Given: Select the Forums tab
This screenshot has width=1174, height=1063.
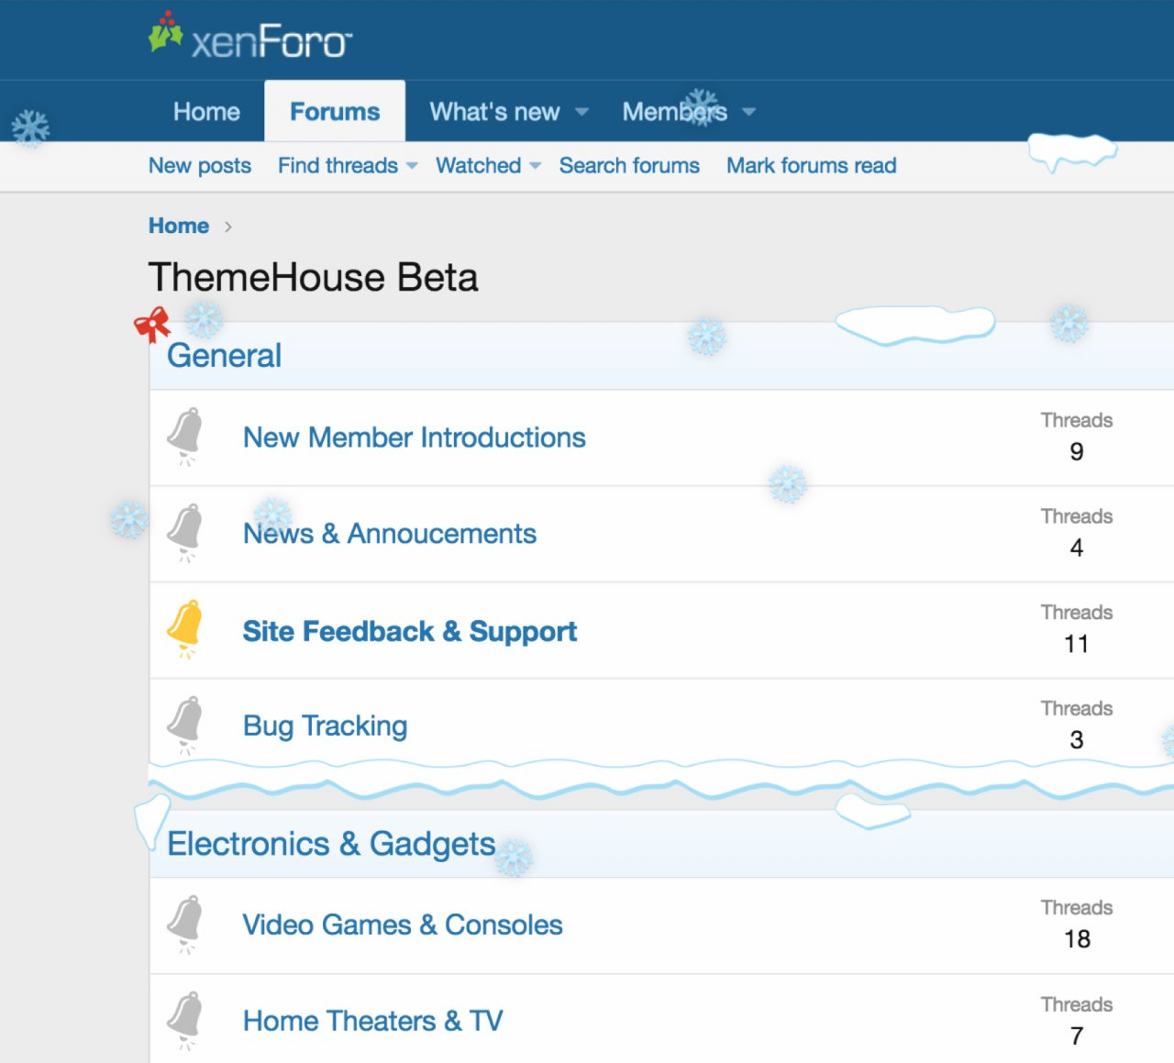Looking at the screenshot, I should coord(335,112).
